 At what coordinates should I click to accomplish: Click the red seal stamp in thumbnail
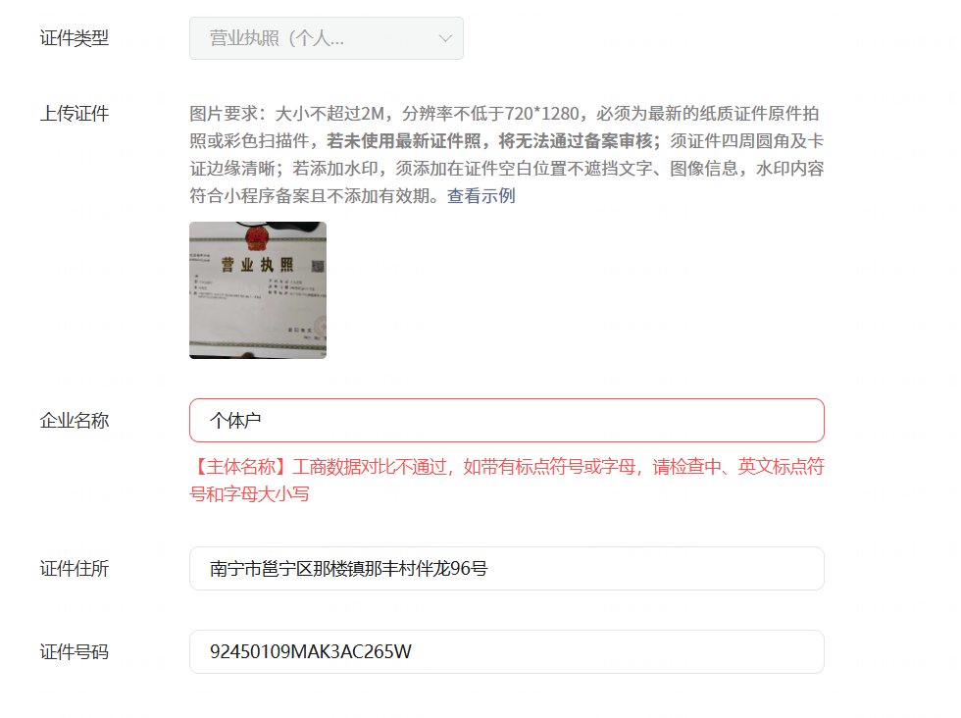[x=321, y=326]
